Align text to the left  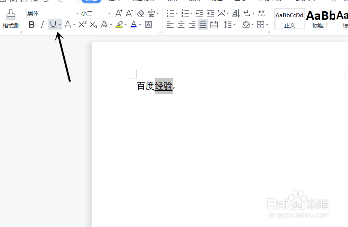pyautogui.click(x=170, y=24)
